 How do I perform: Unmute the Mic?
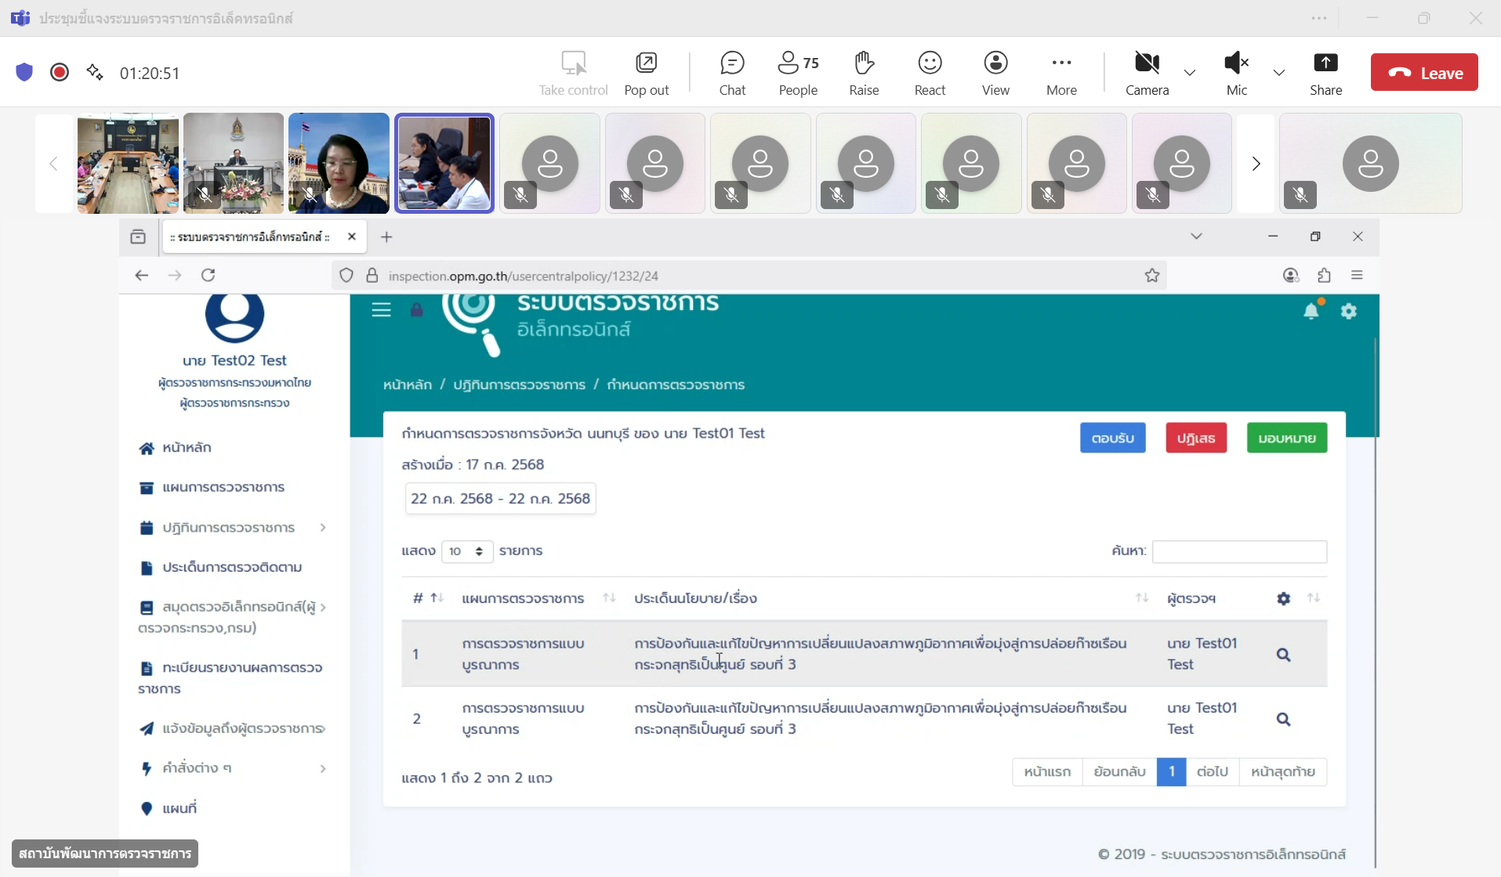tap(1236, 73)
